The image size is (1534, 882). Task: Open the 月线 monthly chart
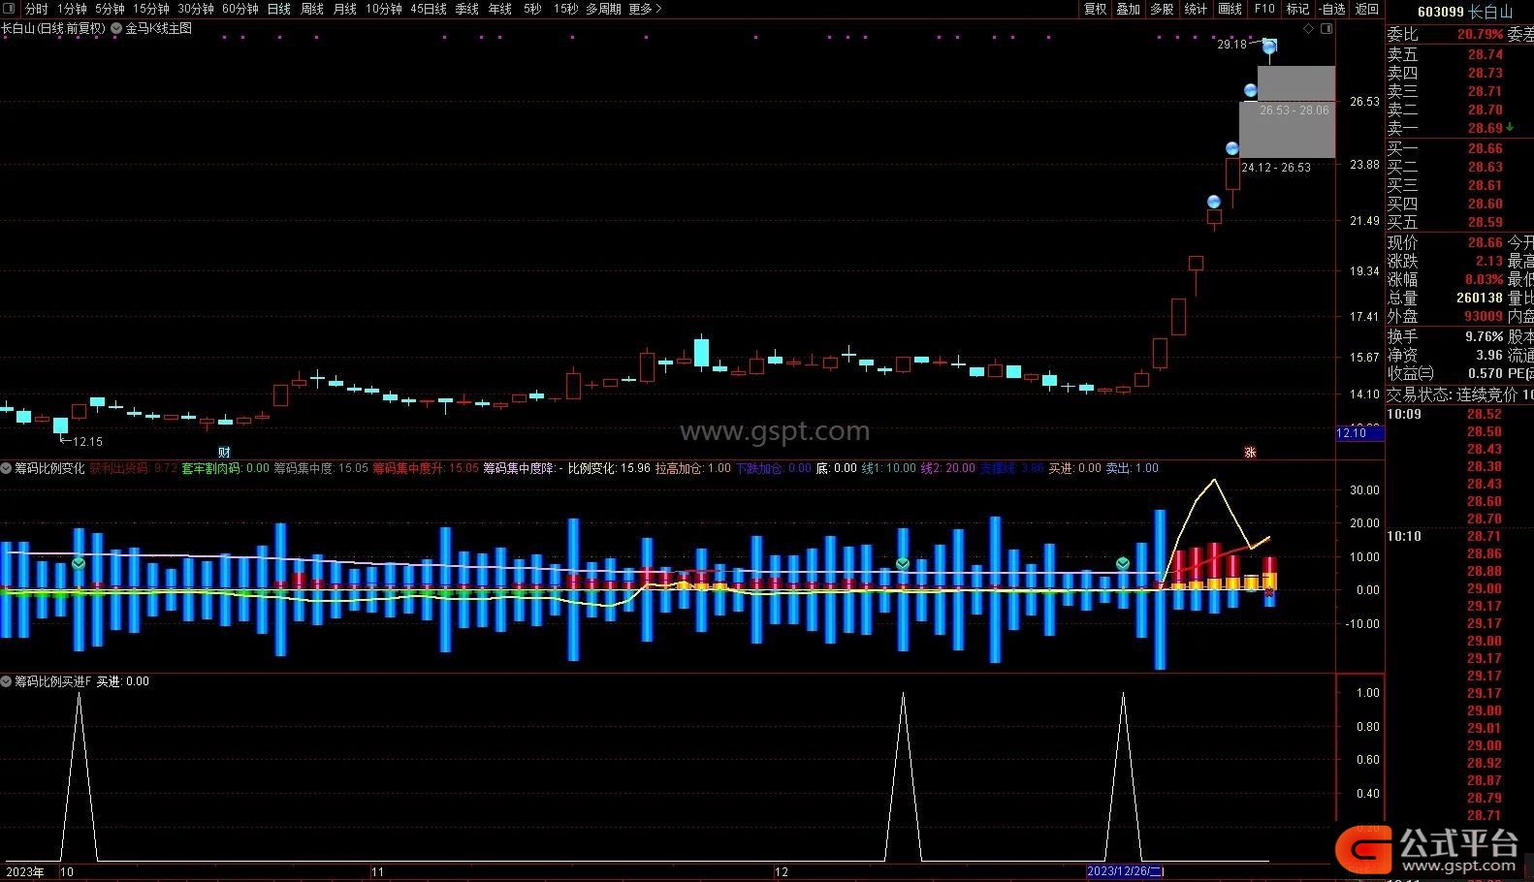click(x=345, y=9)
